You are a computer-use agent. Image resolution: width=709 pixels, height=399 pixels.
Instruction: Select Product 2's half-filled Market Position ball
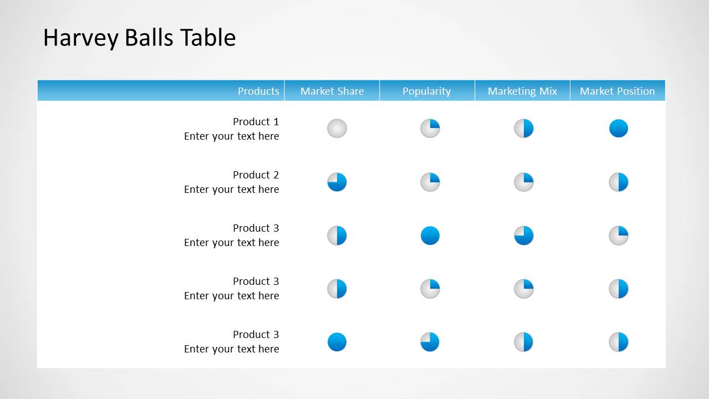[619, 182]
